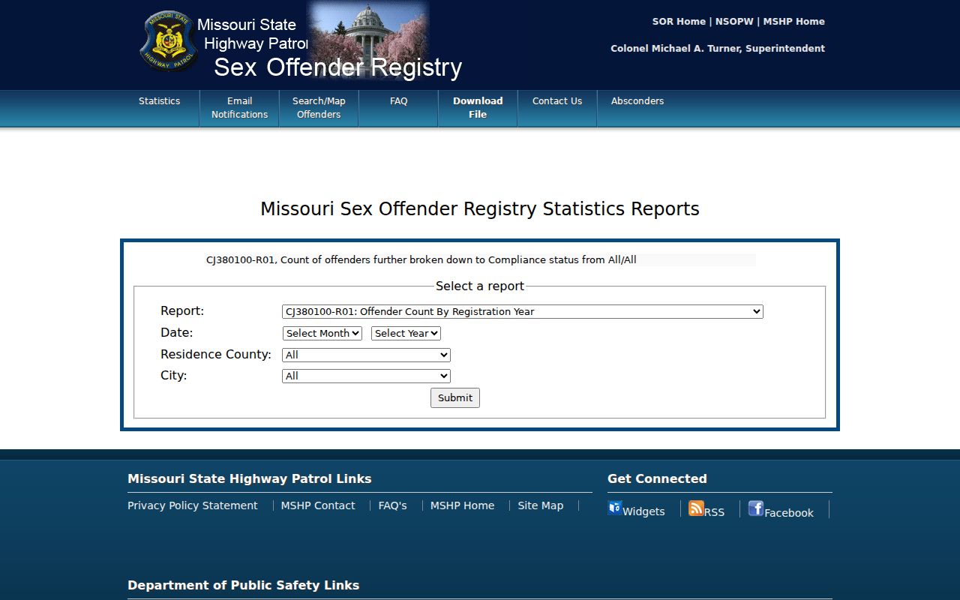This screenshot has height=600, width=960.
Task: Open MSHP Home link in header
Action: point(793,22)
